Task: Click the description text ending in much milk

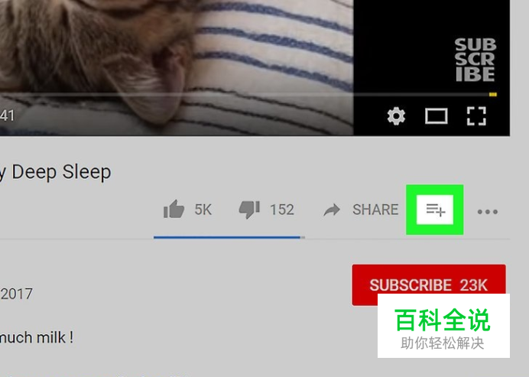Action: 37,337
